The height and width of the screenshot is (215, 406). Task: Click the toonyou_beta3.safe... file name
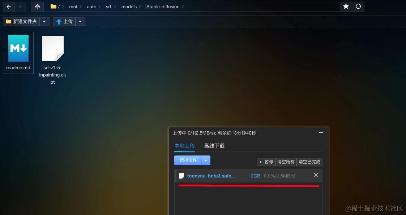pyautogui.click(x=211, y=176)
